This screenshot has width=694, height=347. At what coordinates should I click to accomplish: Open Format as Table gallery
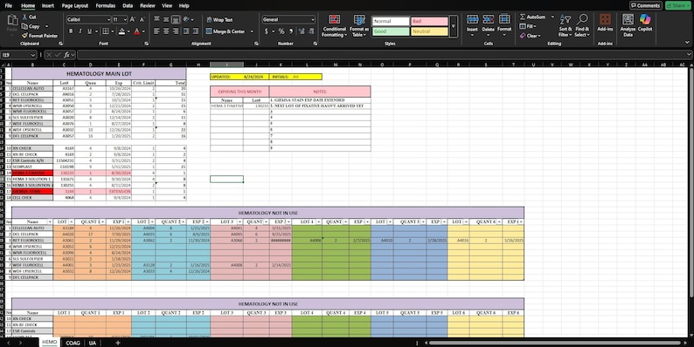359,25
